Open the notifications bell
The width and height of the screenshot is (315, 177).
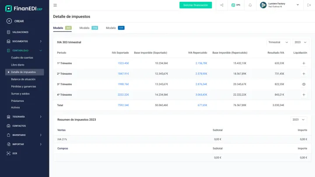click(250, 5)
